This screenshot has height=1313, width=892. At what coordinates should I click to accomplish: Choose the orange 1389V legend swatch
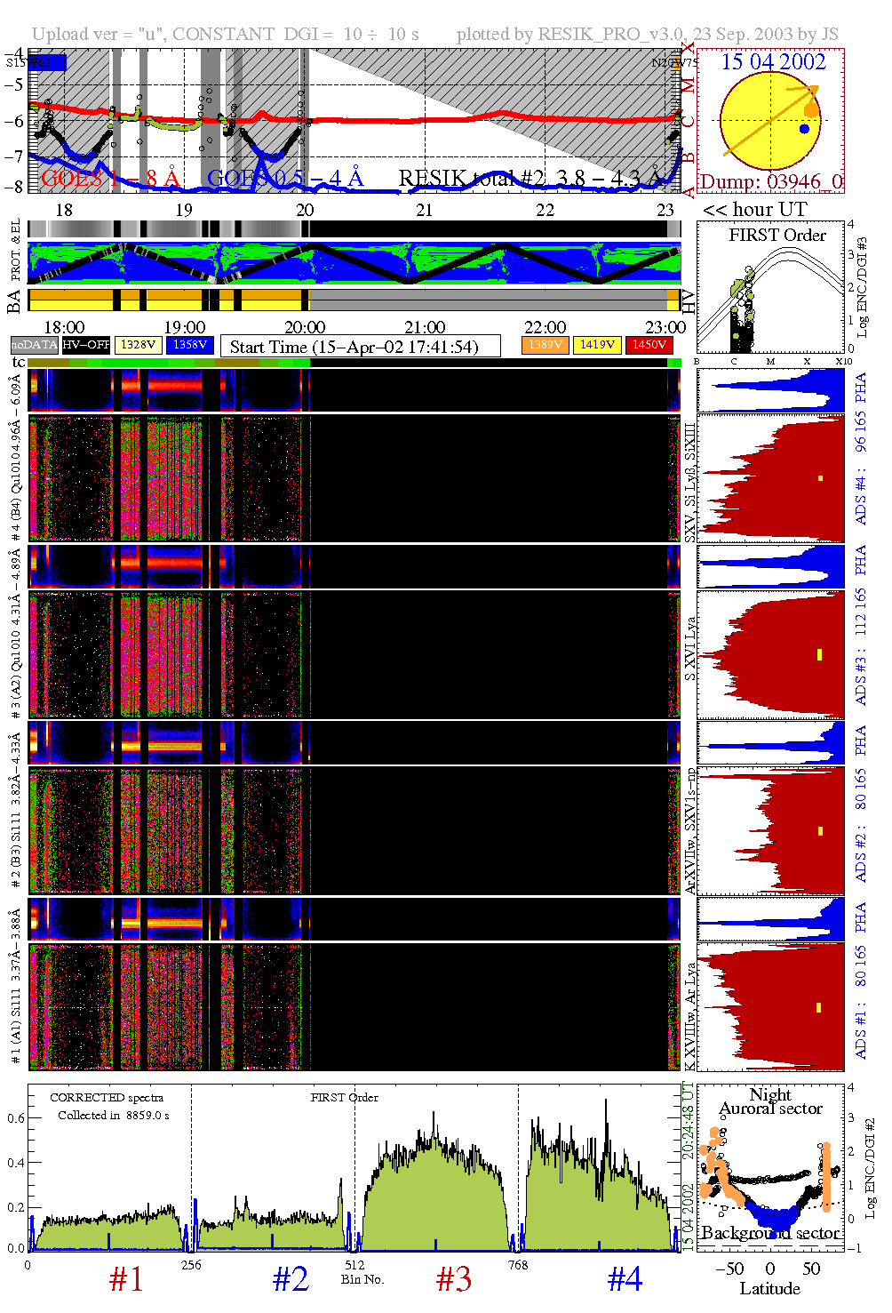546,345
